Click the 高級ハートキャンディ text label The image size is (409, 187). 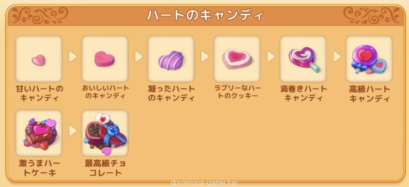click(x=369, y=94)
